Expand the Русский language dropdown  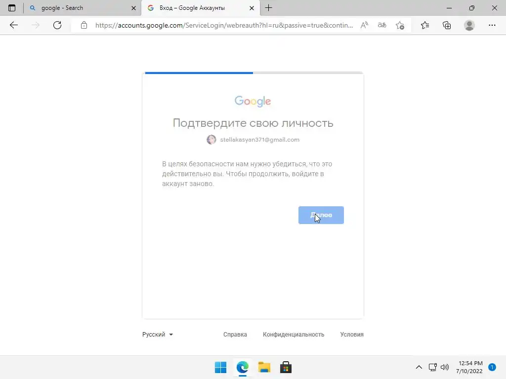tap(158, 335)
